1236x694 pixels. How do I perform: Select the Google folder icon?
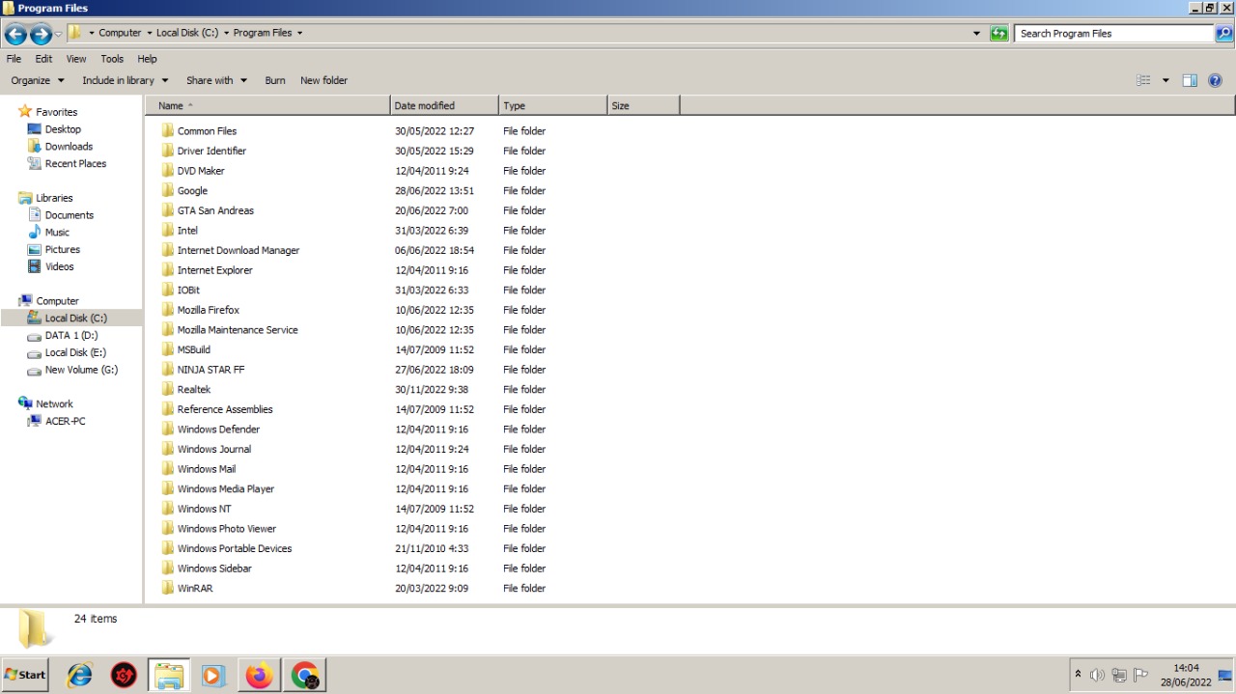pyautogui.click(x=168, y=190)
